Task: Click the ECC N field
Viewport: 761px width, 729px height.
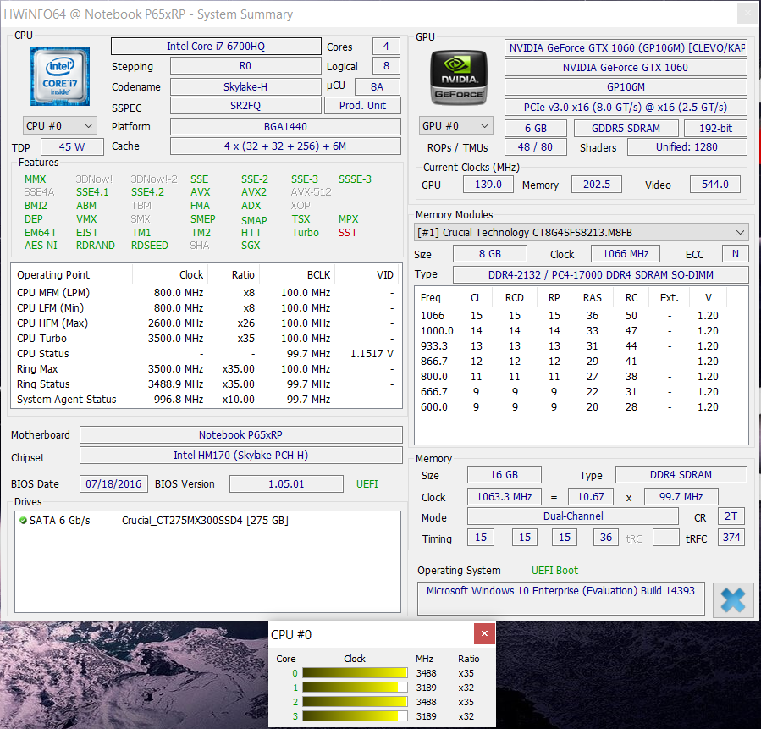Action: coord(736,254)
